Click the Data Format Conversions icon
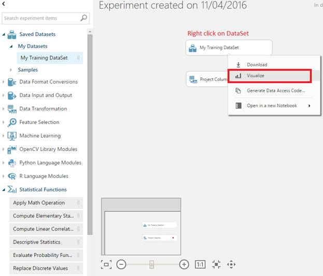This screenshot has height=276, width=323. 12,82
